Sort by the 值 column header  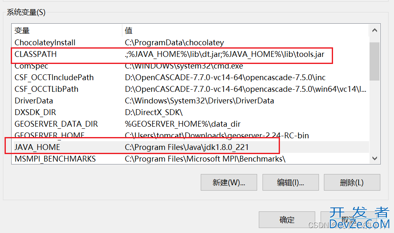246,30
